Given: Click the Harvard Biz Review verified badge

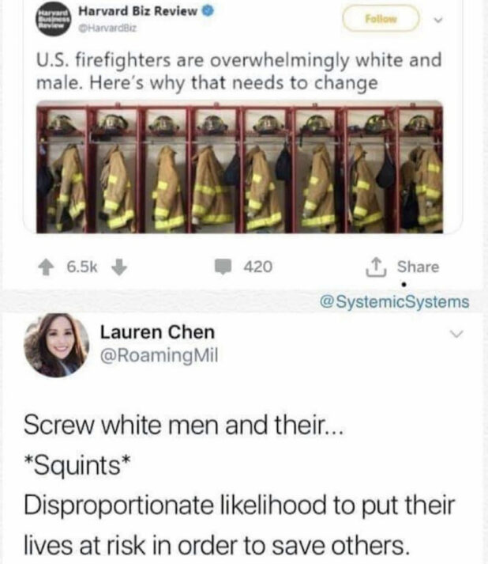Looking at the screenshot, I should pos(208,11).
